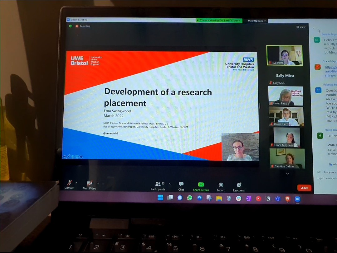
Task: Open the chat recipient 'Everyone' dropdown
Action: tap(330, 172)
